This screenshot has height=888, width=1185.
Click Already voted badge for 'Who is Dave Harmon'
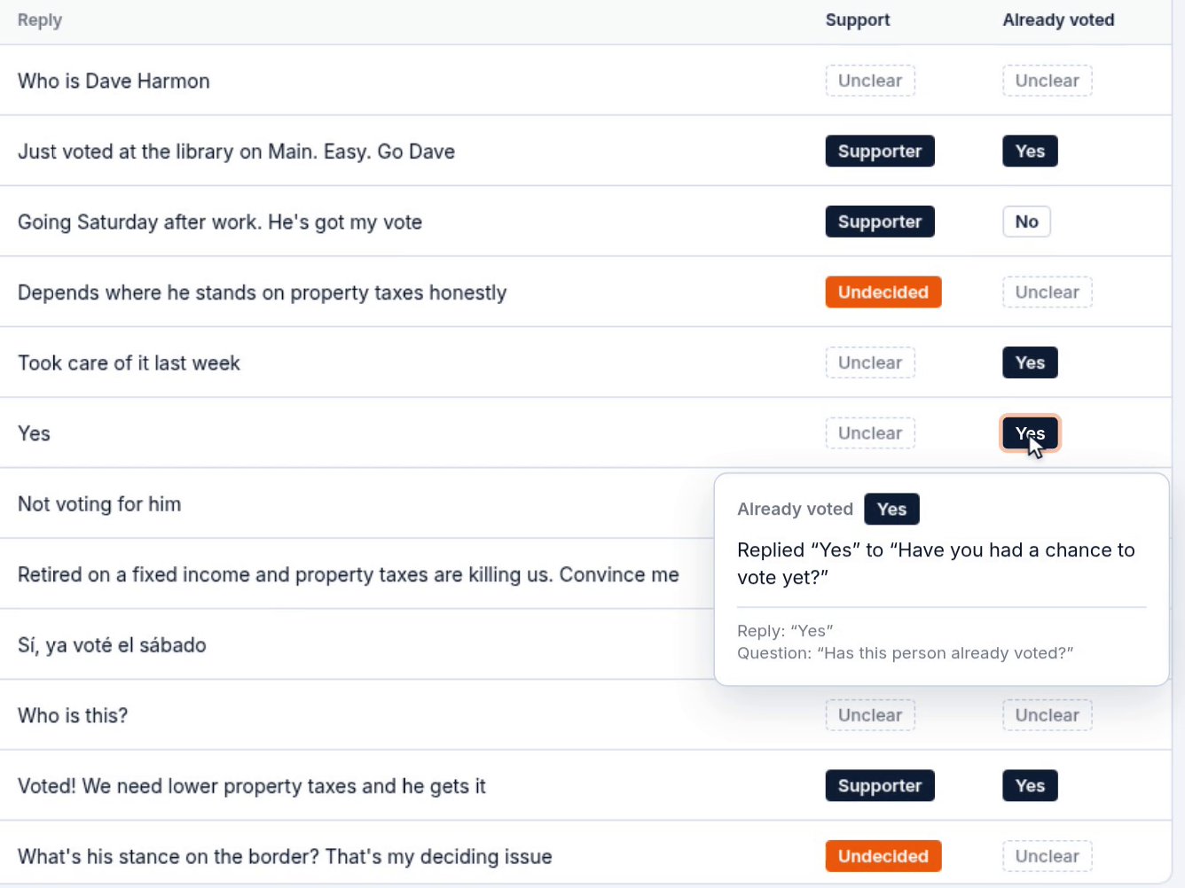pos(1047,81)
